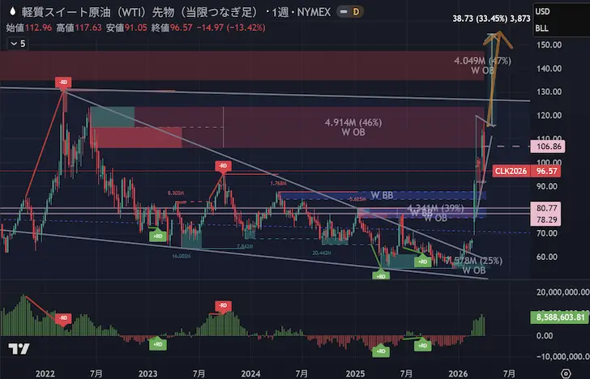Open the BLL unit selector
Viewport: 590px width, 379px height.
coord(541,28)
